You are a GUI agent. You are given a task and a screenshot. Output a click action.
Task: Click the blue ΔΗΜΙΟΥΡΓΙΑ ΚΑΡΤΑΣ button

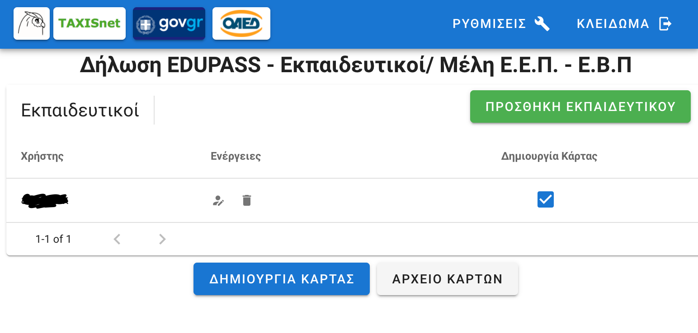(x=282, y=279)
